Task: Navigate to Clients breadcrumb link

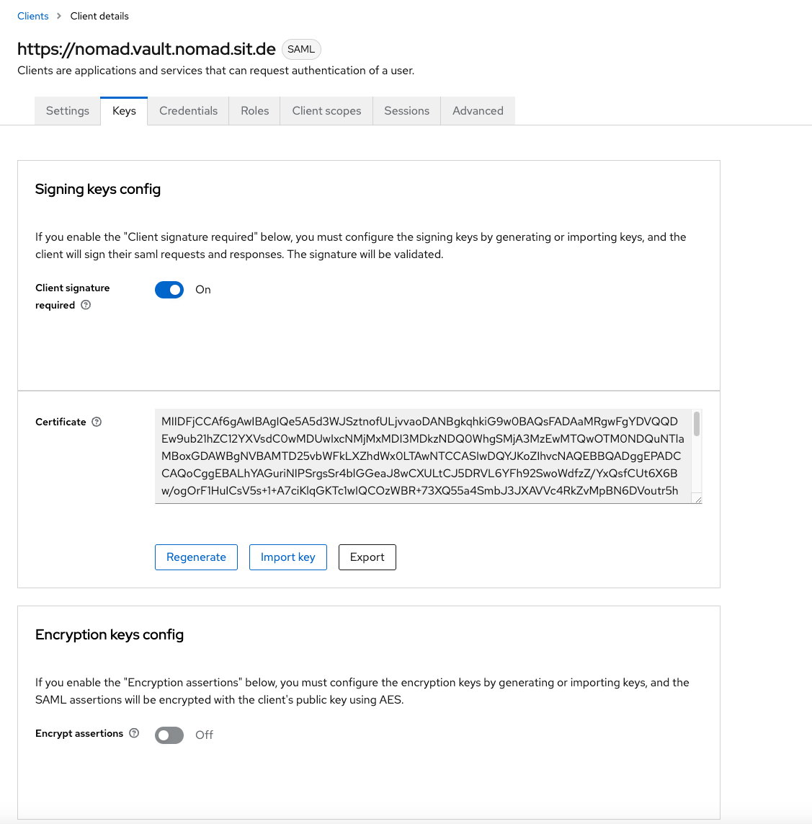Action: coord(33,16)
